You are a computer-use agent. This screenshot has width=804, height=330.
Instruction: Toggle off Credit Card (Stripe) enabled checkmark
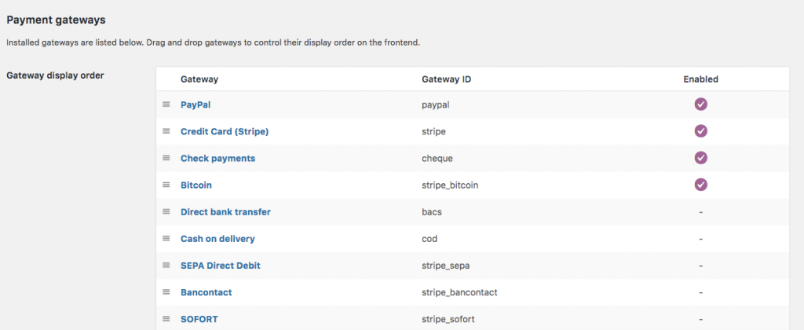coord(700,131)
